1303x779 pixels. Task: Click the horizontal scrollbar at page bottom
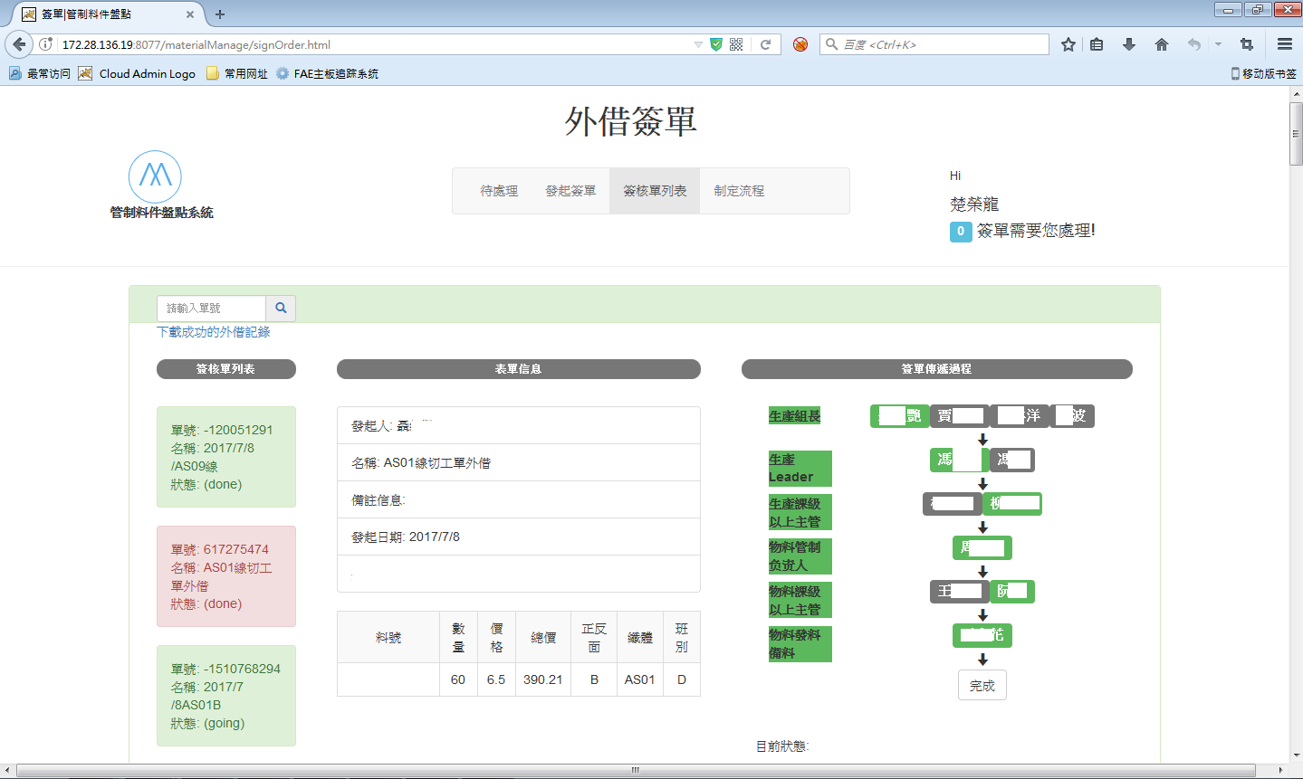click(x=635, y=770)
